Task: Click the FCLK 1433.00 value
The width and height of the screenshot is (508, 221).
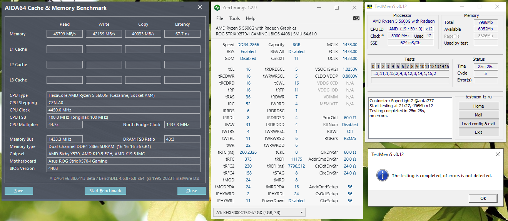Action: 350,52
